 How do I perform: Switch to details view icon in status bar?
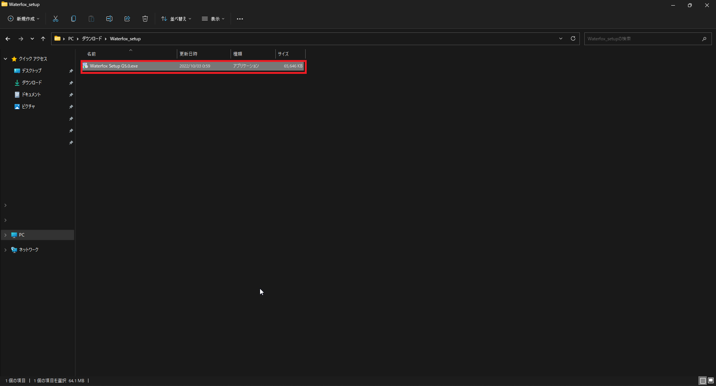coord(703,381)
